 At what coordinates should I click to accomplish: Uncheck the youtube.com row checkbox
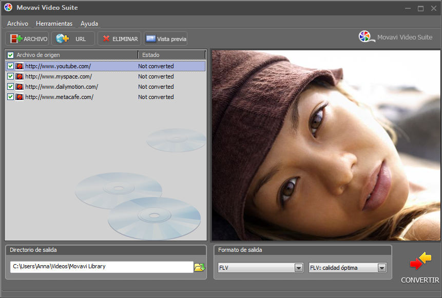pyautogui.click(x=10, y=66)
